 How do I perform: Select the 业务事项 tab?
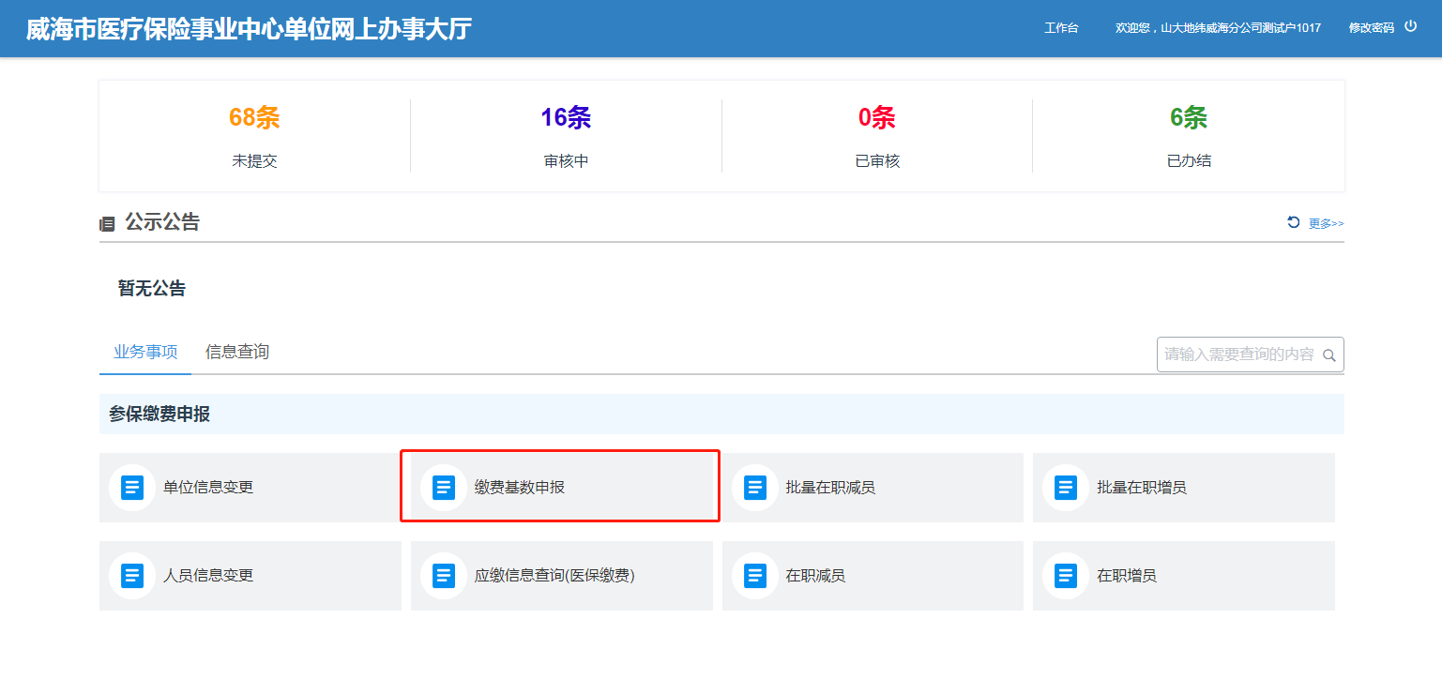145,353
